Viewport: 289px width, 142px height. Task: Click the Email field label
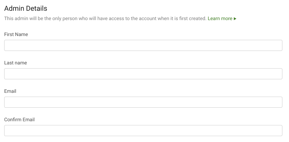pos(10,91)
